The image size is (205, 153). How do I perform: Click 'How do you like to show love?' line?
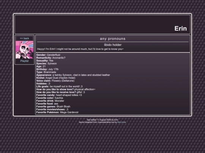pyautogui.click(x=66, y=90)
